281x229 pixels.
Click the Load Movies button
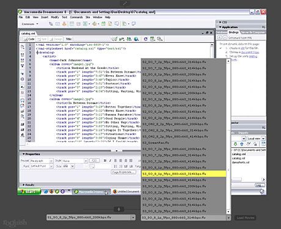246,218
